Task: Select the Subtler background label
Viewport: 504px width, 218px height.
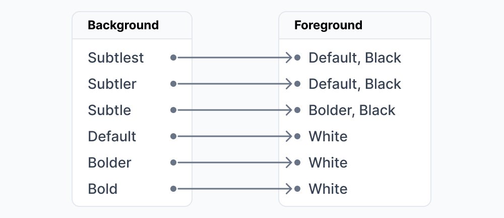Action: [112, 84]
